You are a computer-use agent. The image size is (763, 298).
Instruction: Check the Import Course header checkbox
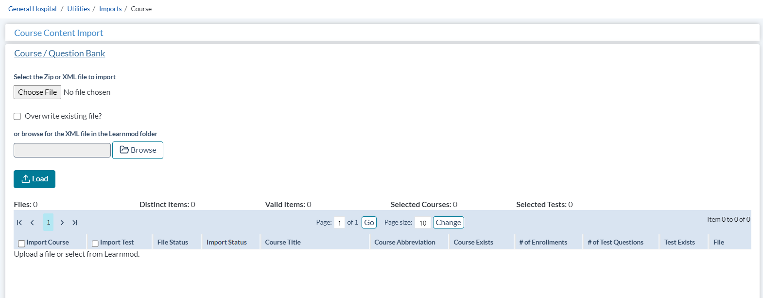[21, 243]
